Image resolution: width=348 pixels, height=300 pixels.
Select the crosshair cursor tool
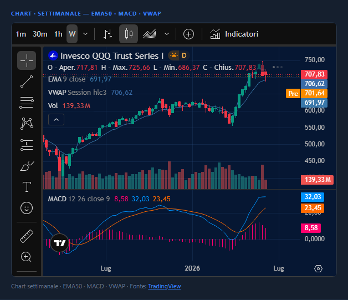[27, 60]
